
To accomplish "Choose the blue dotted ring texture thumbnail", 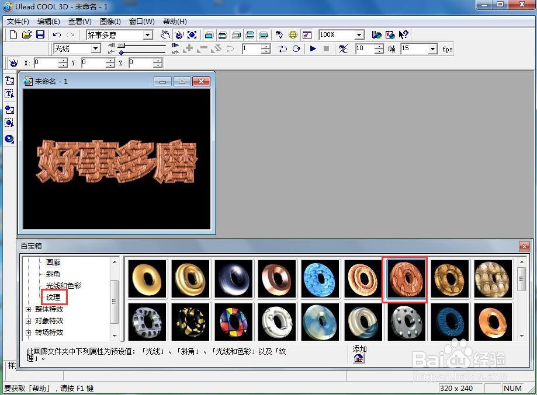I will click(320, 278).
